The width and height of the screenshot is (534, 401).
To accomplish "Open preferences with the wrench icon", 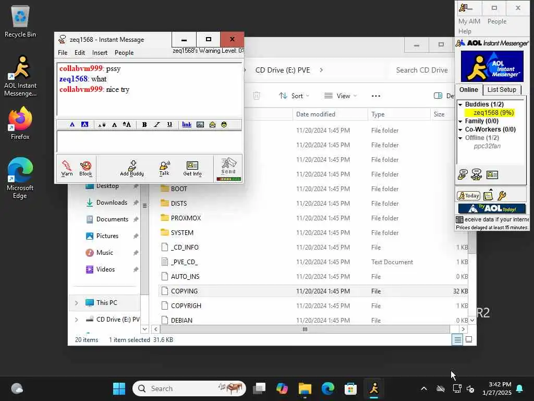I will (x=502, y=196).
